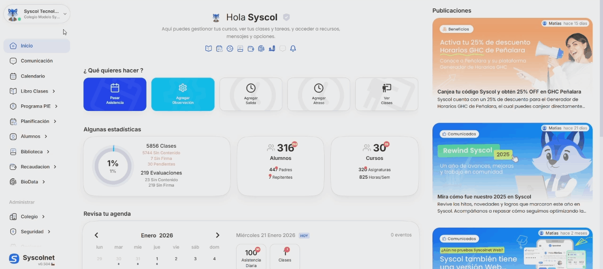This screenshot has height=269, width=603.
Task: Select day 4 in the January calendar
Action: point(214,259)
